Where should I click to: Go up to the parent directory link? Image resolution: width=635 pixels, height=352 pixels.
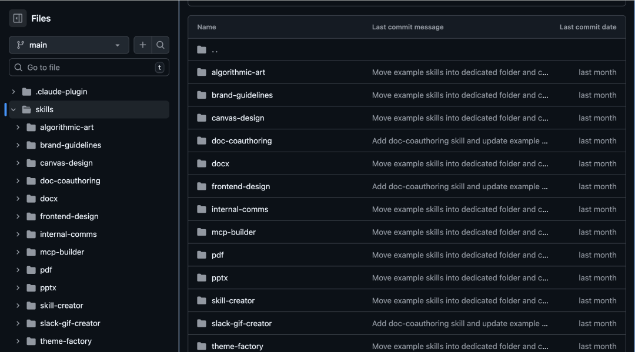pyautogui.click(x=215, y=50)
